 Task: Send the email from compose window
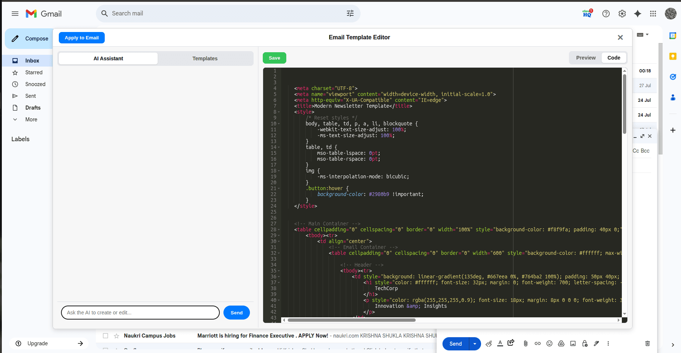pyautogui.click(x=456, y=344)
